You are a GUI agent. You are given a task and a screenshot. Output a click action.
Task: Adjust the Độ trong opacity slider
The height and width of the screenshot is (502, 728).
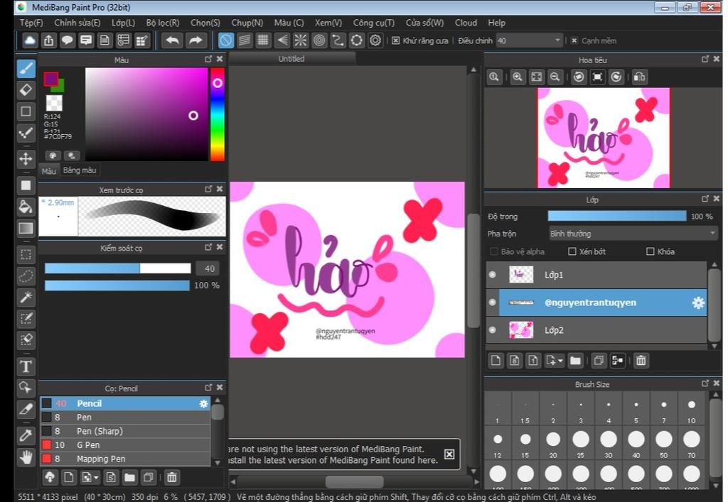click(616, 216)
